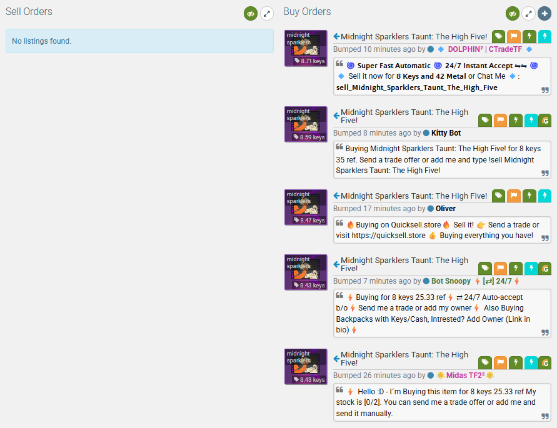The image size is (557, 428).
Task: Click item title link in Oliver listing
Action: point(414,196)
